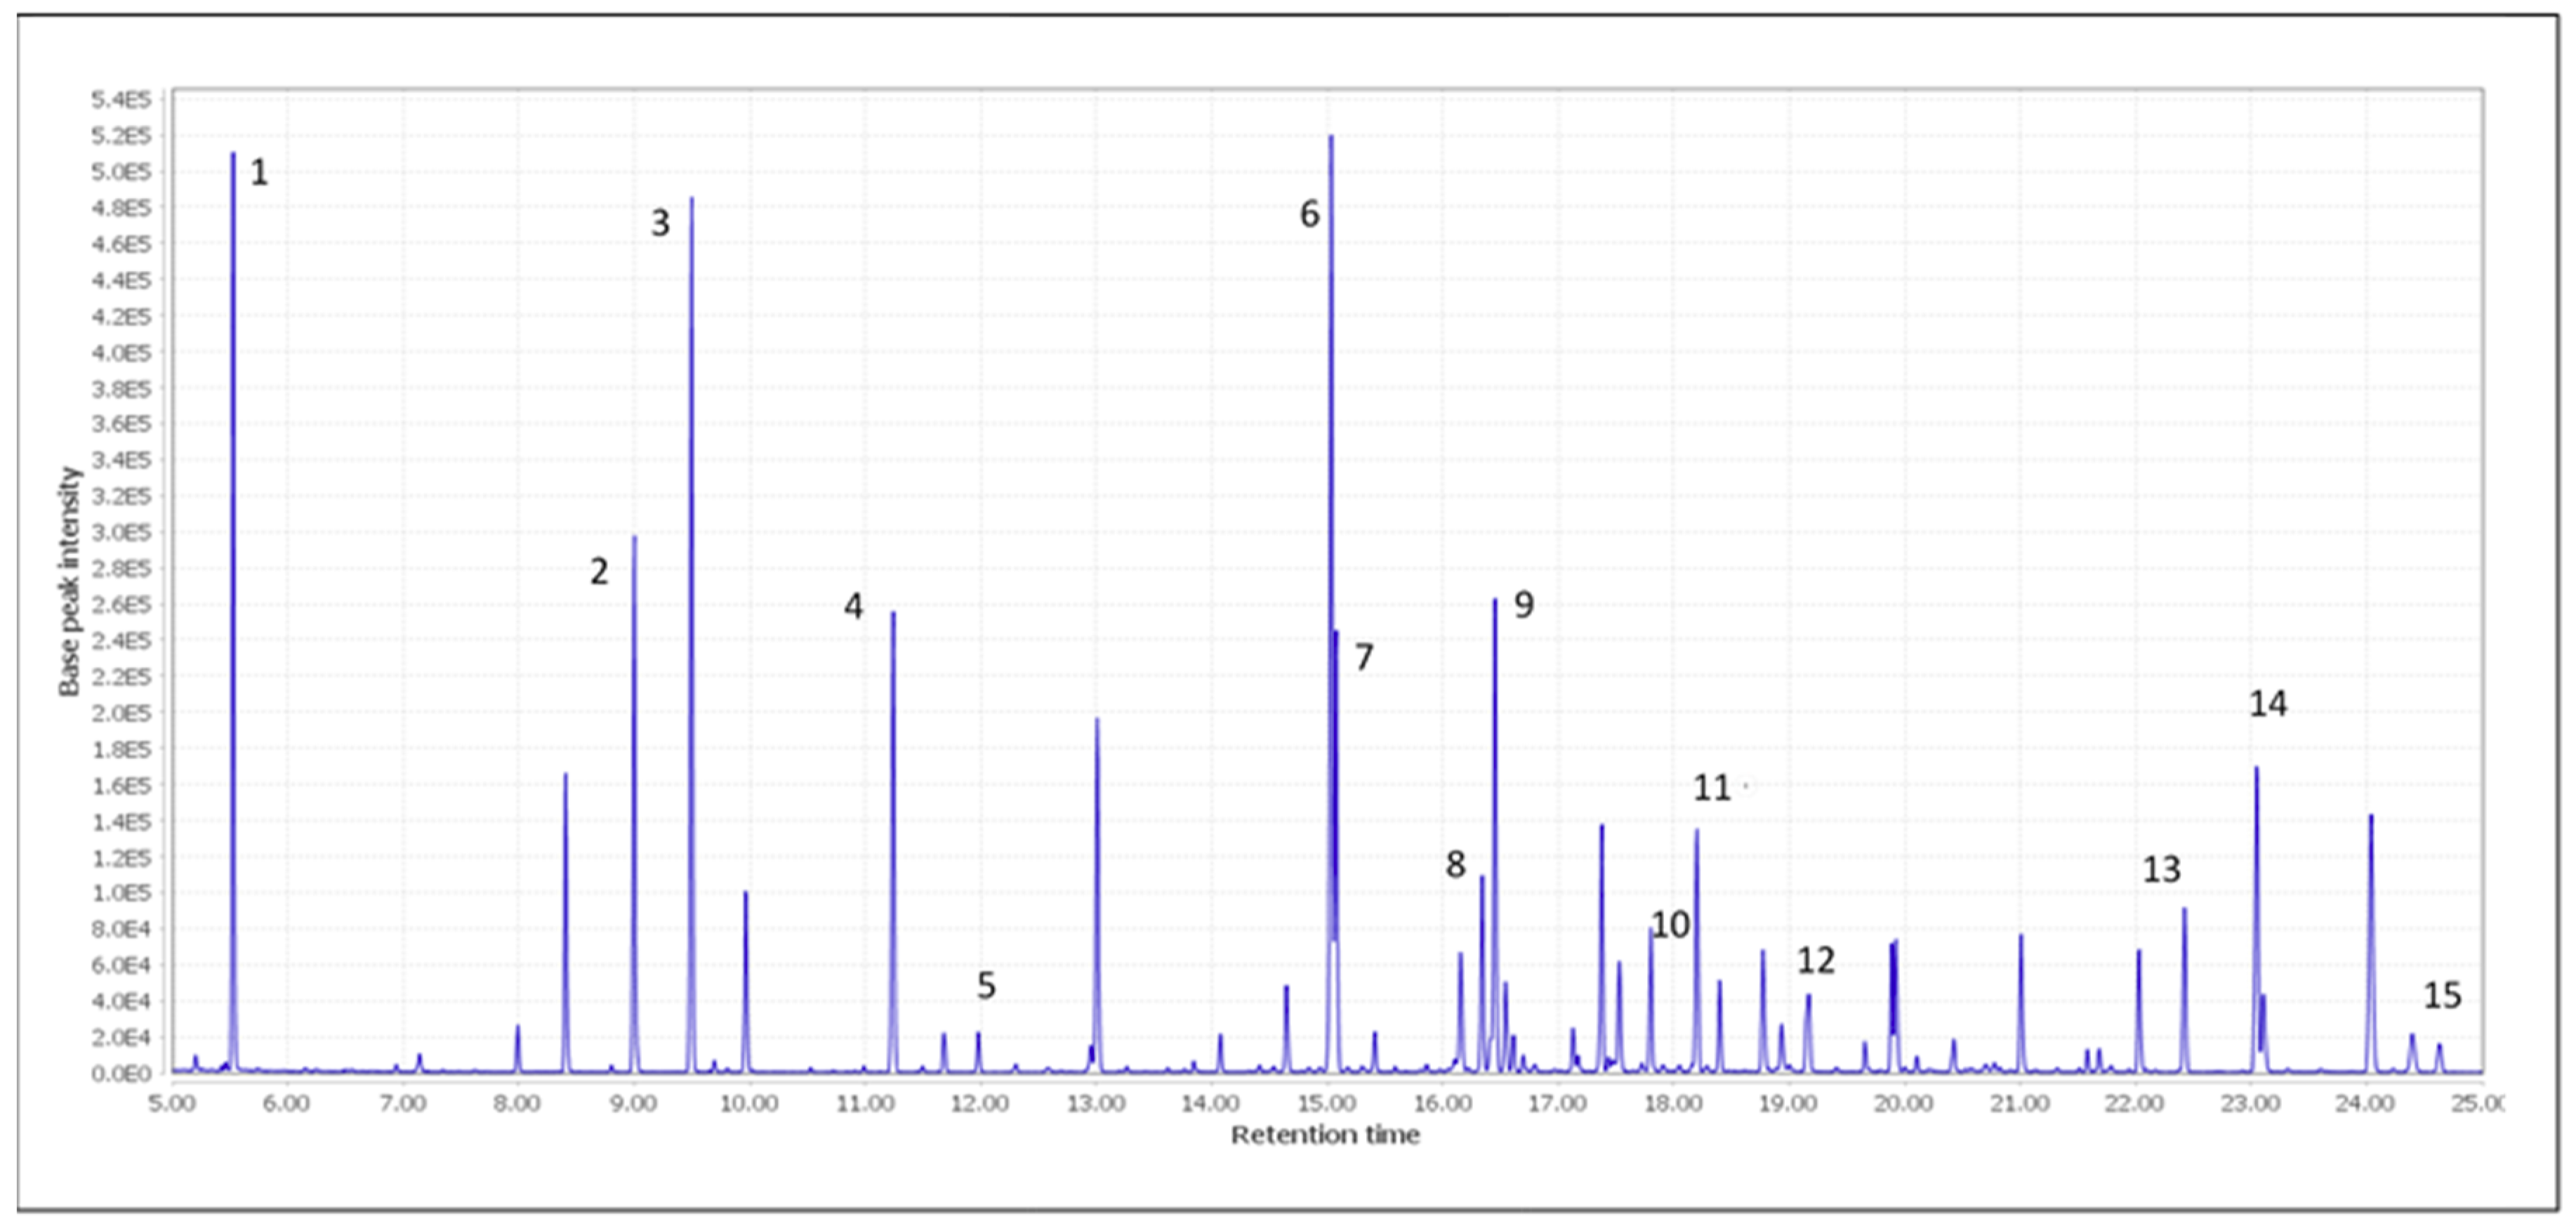Click the 10.00 tick on the time axis

point(749,1103)
